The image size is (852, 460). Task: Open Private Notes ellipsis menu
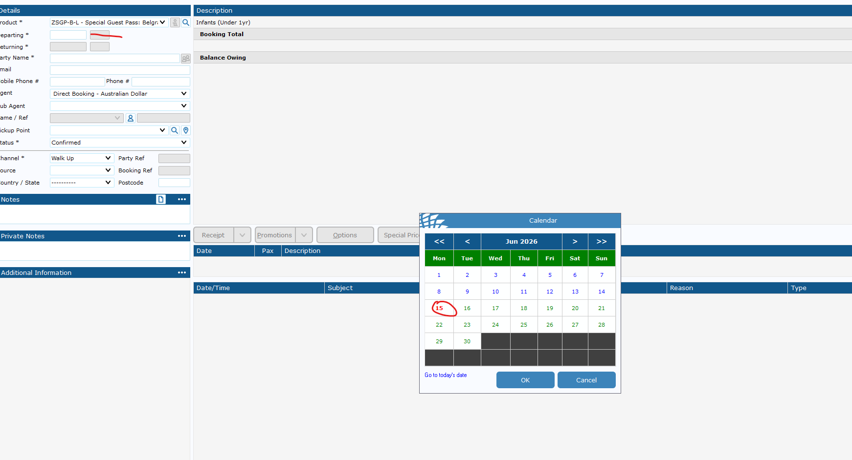pyautogui.click(x=182, y=236)
